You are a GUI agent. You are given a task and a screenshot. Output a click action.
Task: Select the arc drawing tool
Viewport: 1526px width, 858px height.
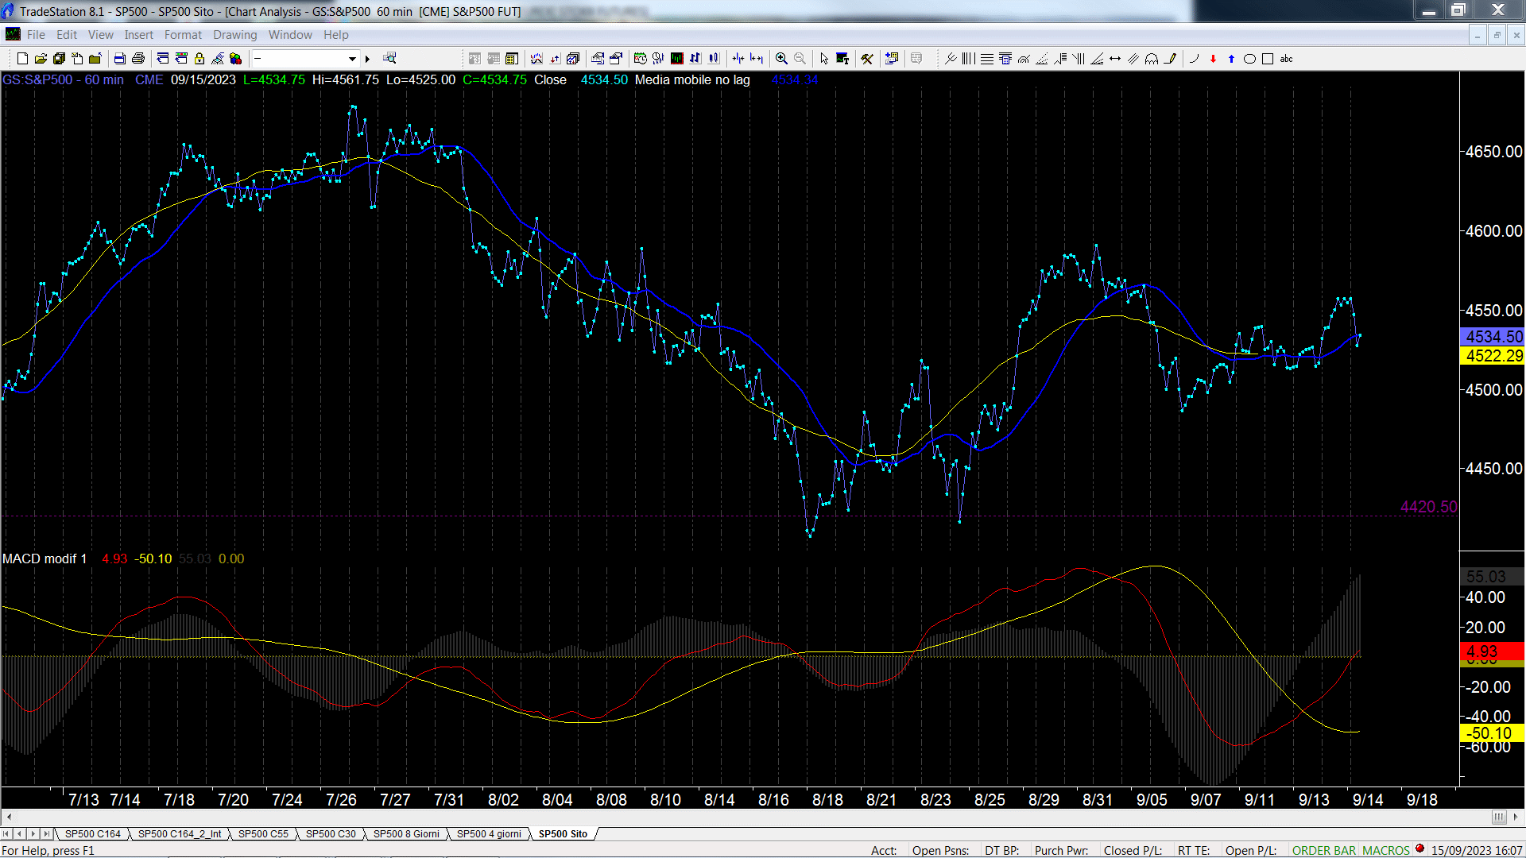(1194, 59)
